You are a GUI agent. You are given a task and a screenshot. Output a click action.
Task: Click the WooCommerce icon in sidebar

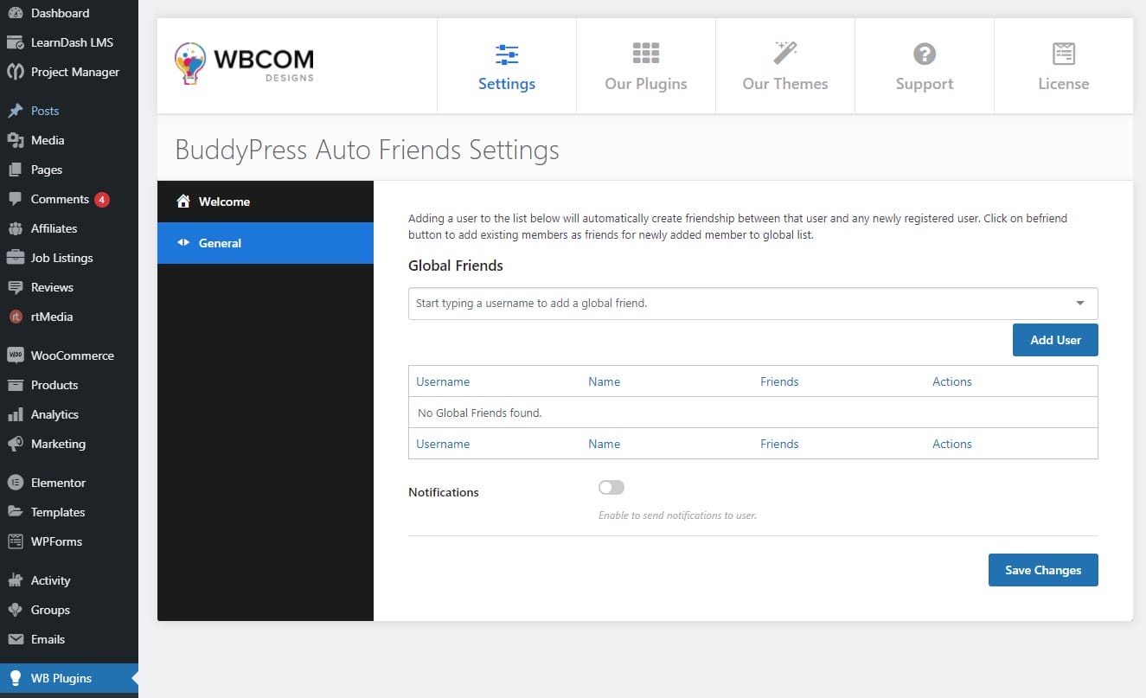(15, 355)
